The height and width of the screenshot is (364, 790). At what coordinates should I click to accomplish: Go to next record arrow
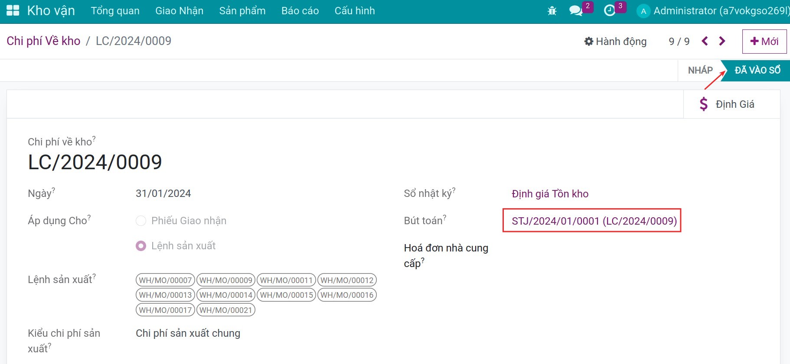[722, 41]
